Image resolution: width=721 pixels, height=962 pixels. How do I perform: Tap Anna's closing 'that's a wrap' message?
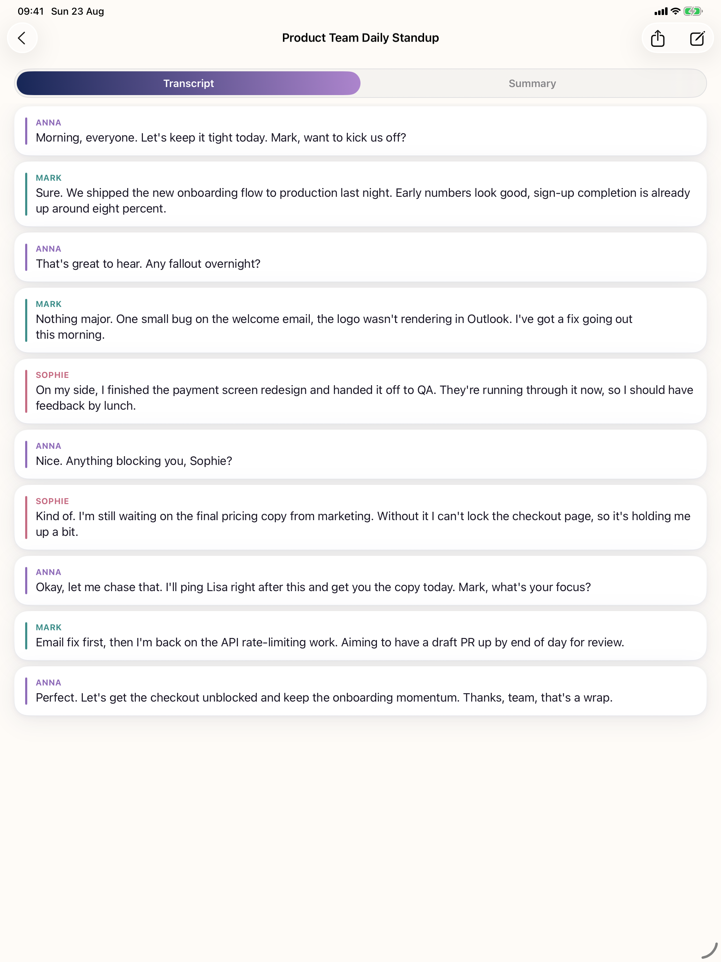[x=360, y=691]
